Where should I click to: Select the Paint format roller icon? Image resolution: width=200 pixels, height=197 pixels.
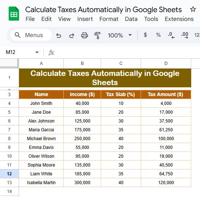click(x=97, y=35)
